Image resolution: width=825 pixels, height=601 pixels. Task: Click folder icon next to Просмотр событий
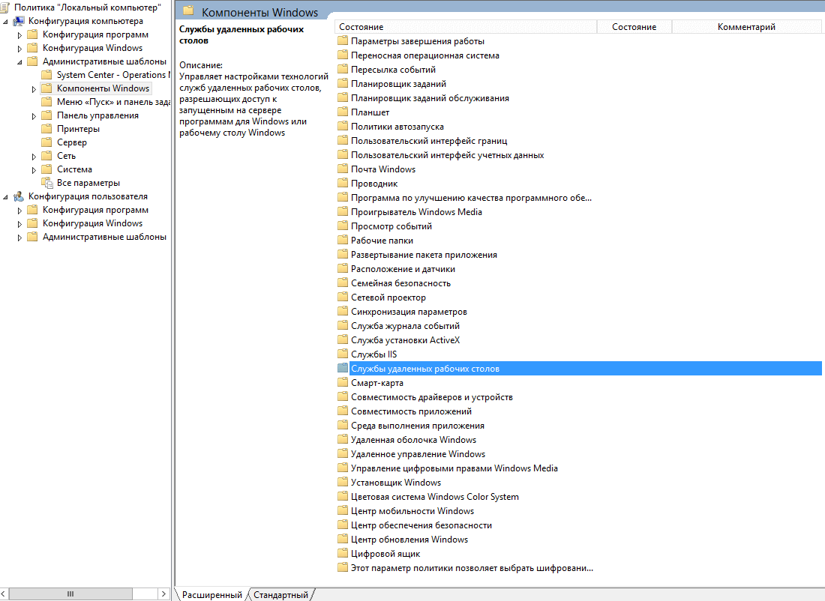(343, 226)
